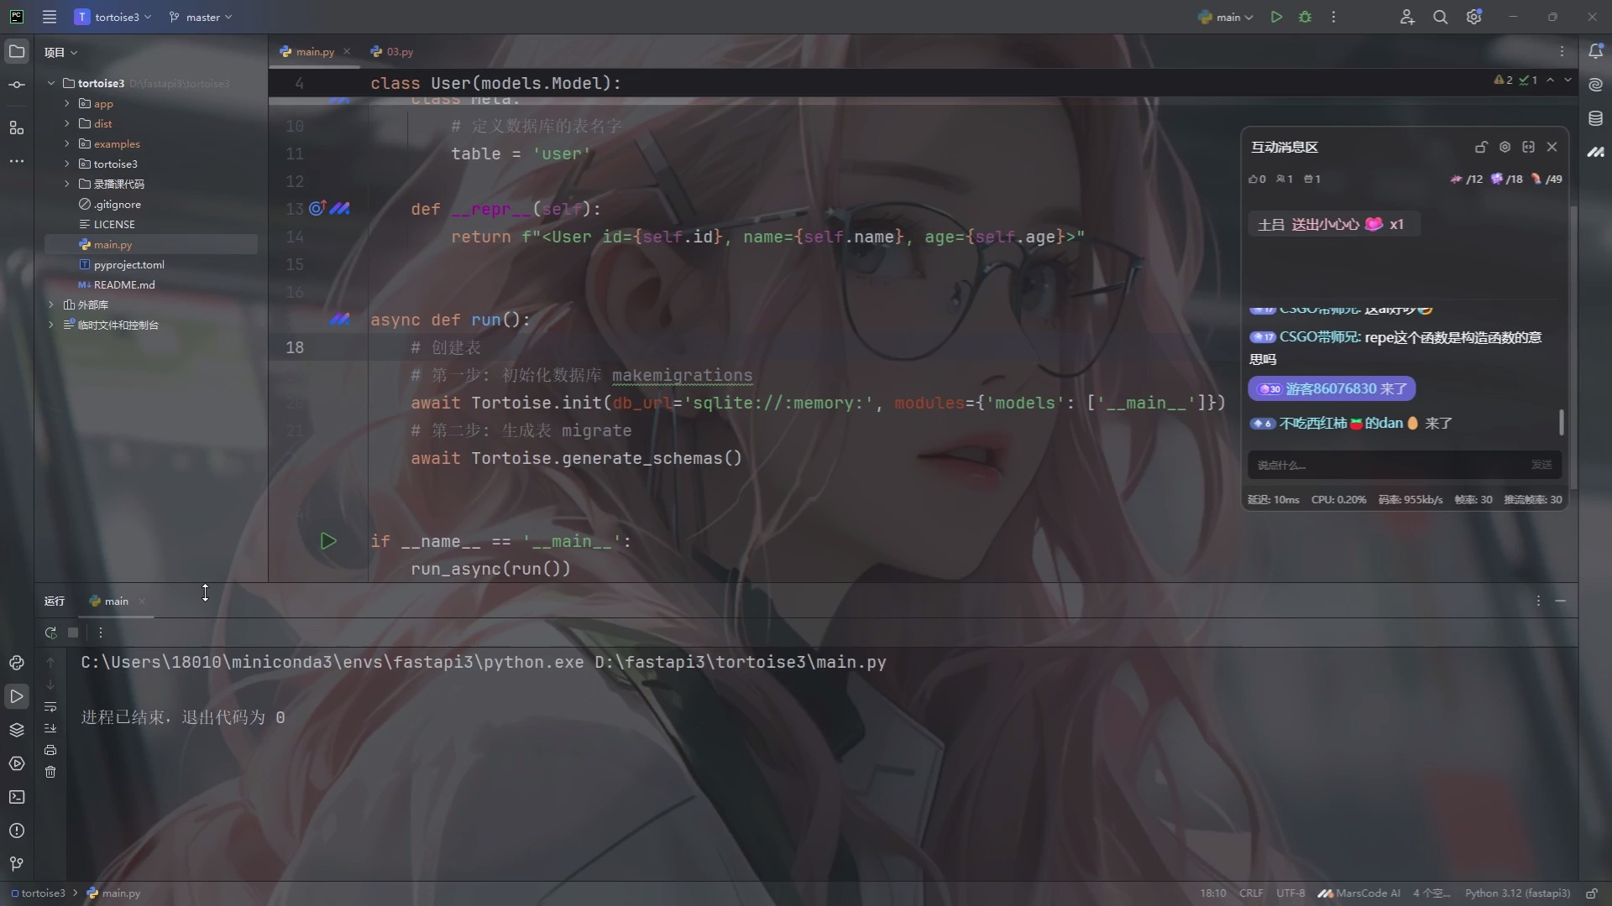Viewport: 1612px width, 906px height.
Task: Open the Python Packages tool window
Action: [x=17, y=730]
